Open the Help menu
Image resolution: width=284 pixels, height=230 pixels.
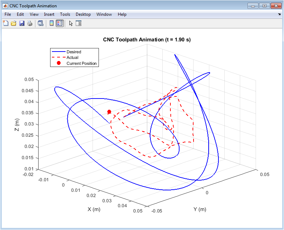(122, 14)
